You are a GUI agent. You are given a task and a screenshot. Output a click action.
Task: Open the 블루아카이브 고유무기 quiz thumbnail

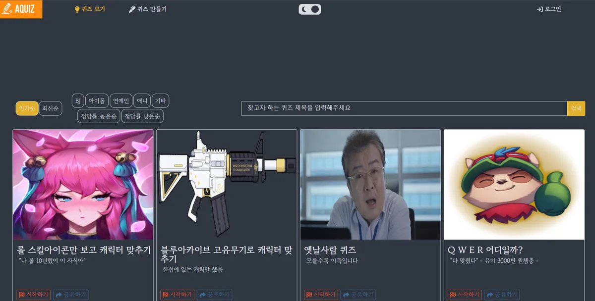point(227,185)
